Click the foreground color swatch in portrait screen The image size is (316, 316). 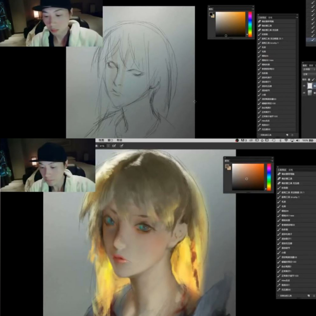[227, 166]
